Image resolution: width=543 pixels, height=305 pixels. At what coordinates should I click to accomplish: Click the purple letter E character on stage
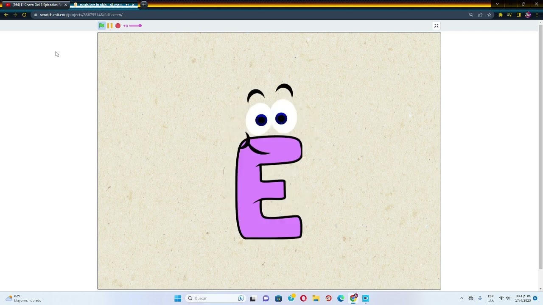(x=269, y=187)
